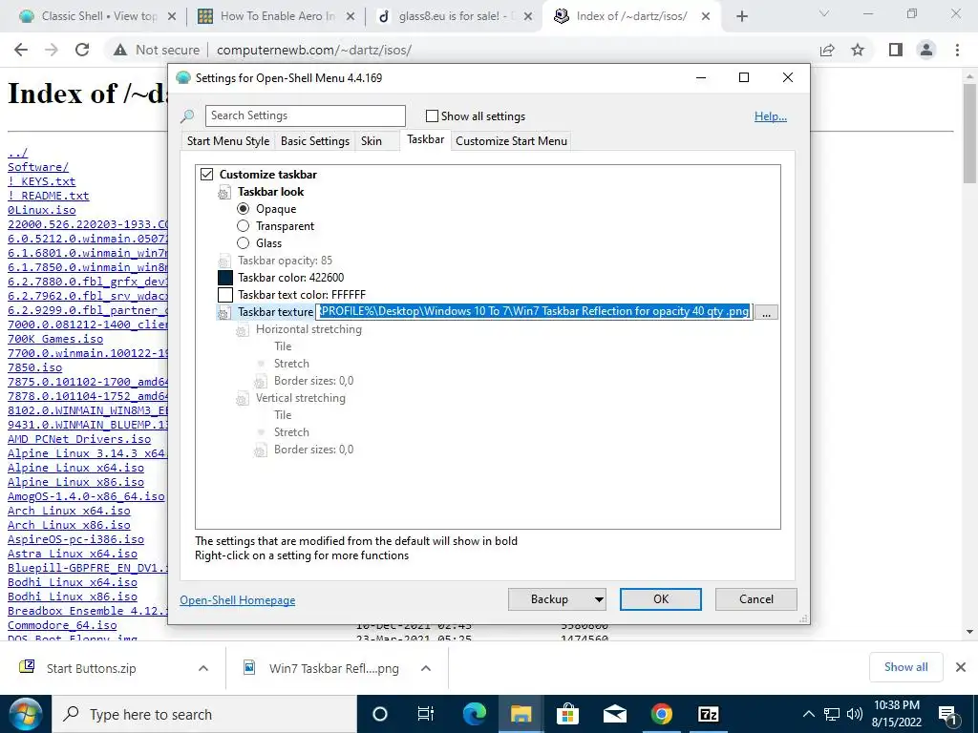Expand Start Buttons.zip download options
The image size is (978, 733).
tap(202, 668)
